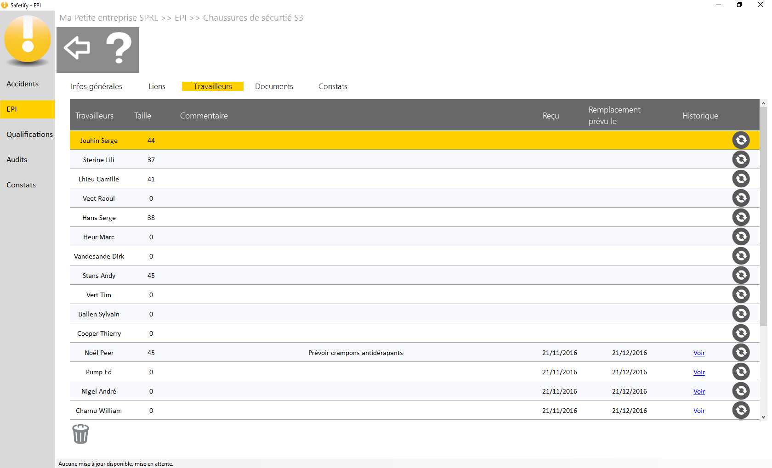Image resolution: width=772 pixels, height=468 pixels.
Task: Click the vertical scrollbar thumb
Action: point(763,217)
